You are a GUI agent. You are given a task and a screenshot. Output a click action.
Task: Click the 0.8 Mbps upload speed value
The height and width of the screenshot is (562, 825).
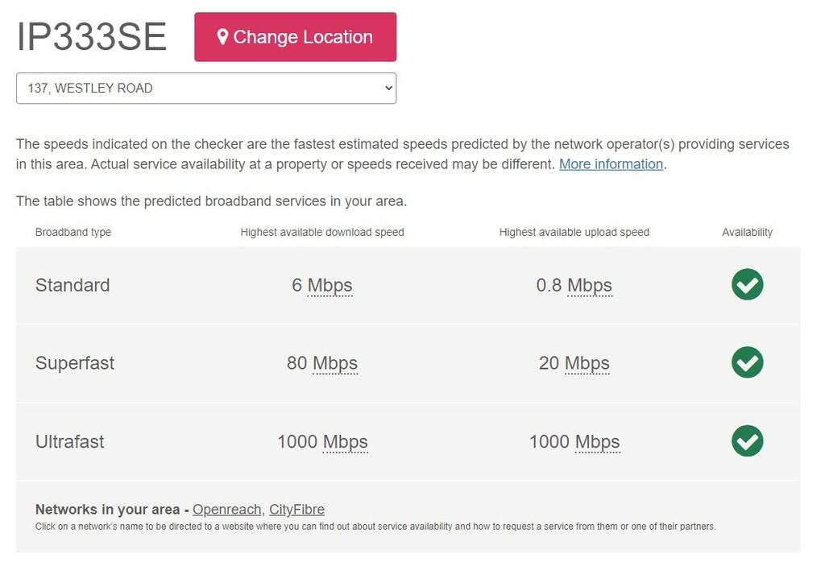(574, 285)
